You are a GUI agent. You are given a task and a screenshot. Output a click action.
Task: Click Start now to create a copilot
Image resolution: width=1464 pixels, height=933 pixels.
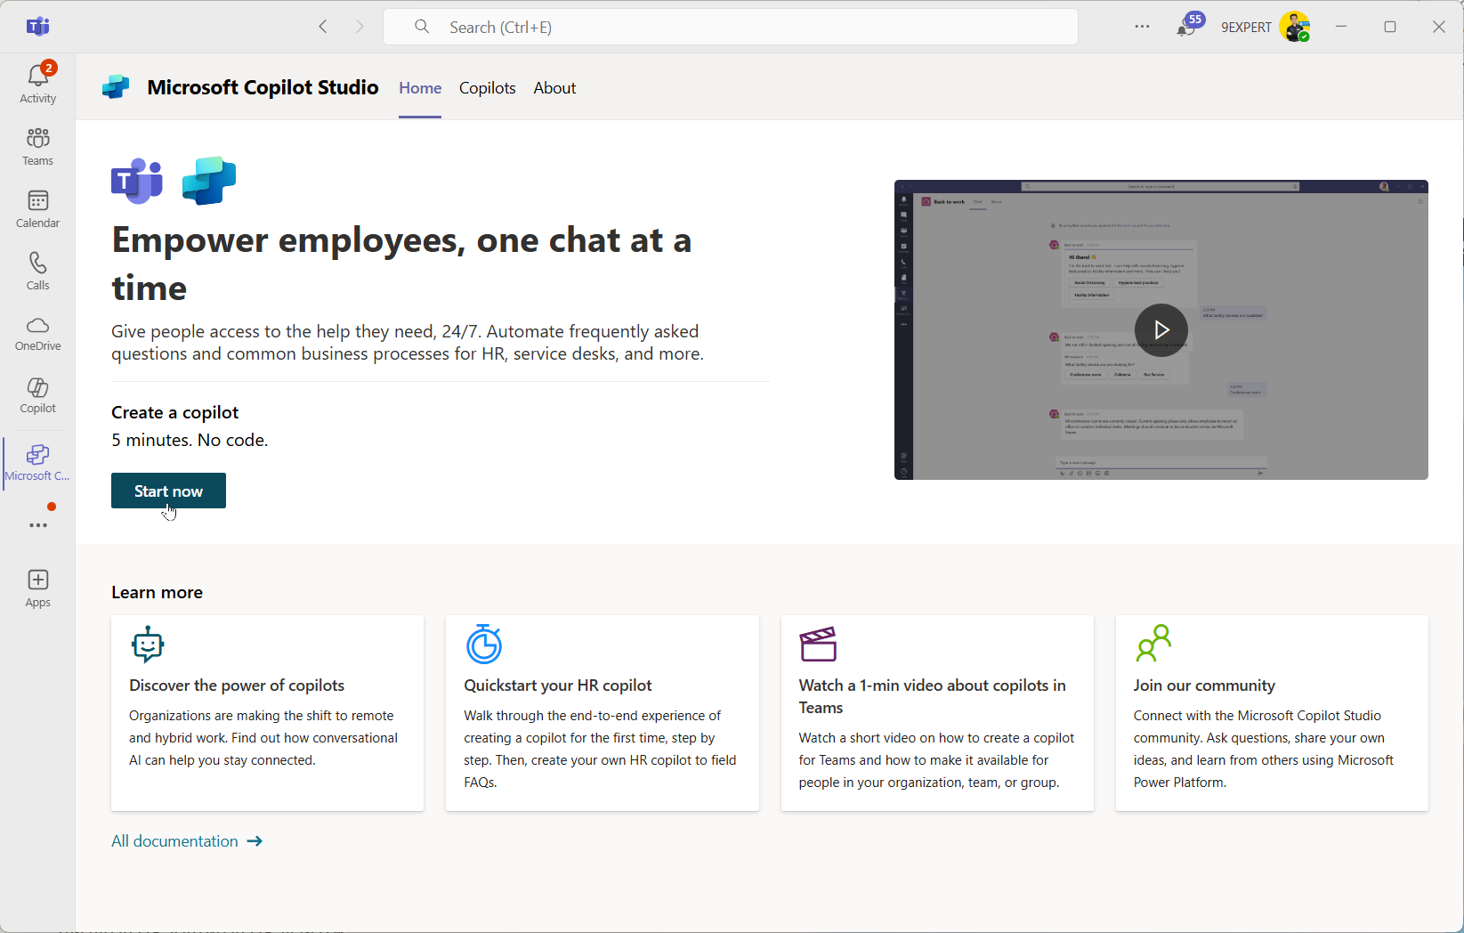pyautogui.click(x=168, y=491)
